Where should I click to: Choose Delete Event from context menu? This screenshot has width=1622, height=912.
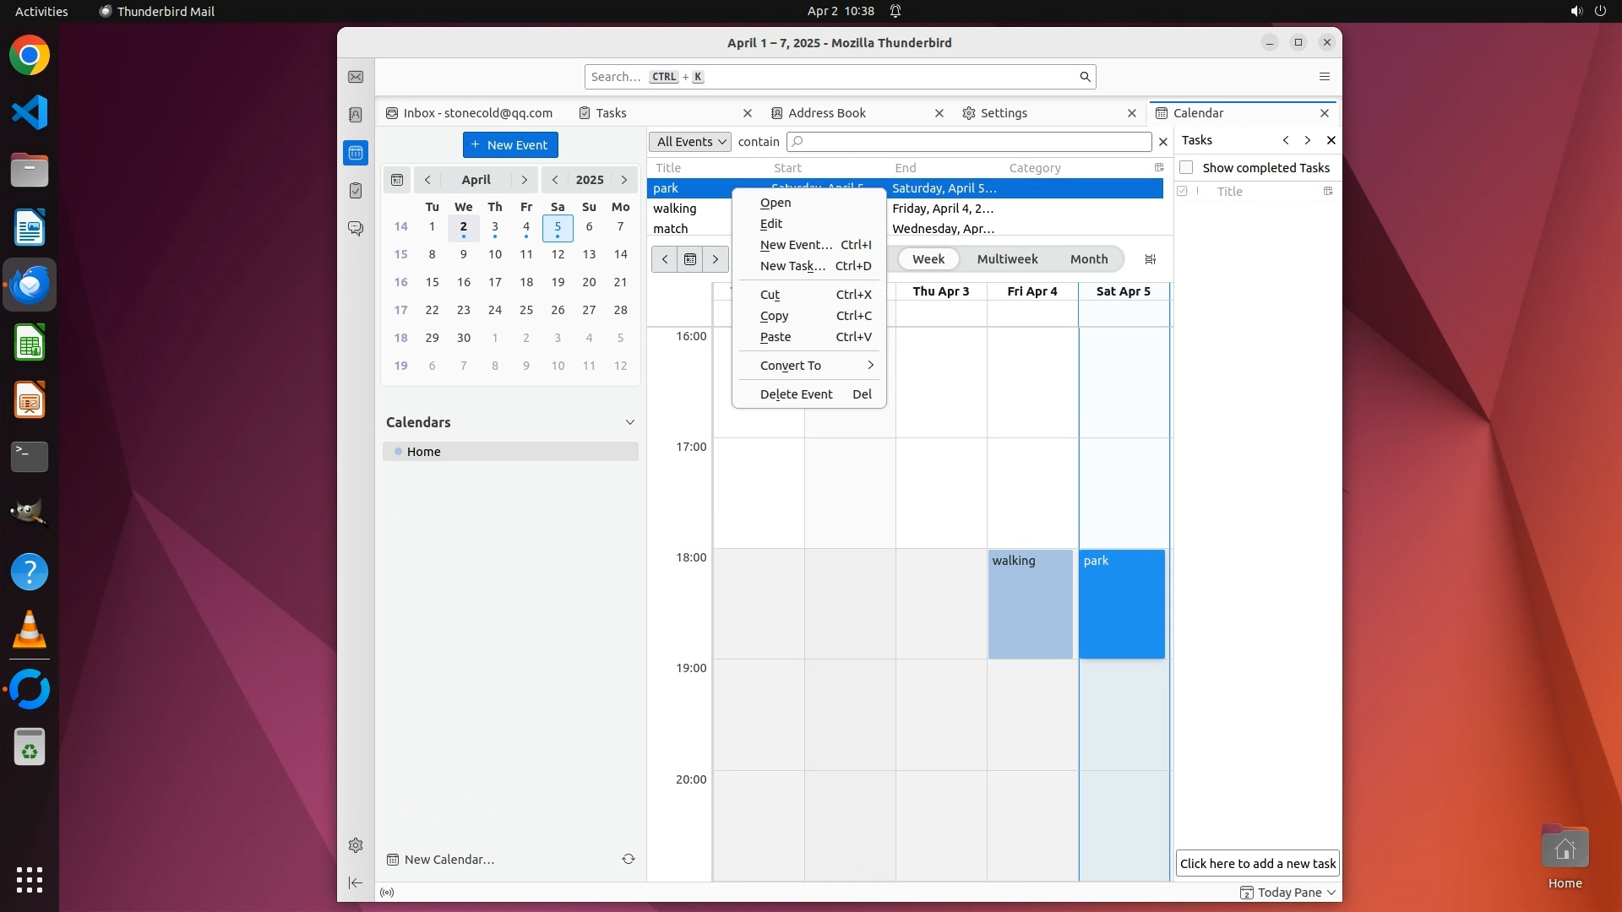click(796, 394)
